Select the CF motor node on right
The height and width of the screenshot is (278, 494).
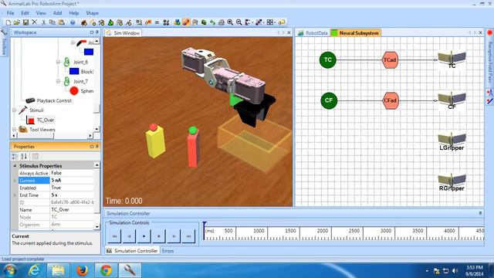(x=452, y=100)
